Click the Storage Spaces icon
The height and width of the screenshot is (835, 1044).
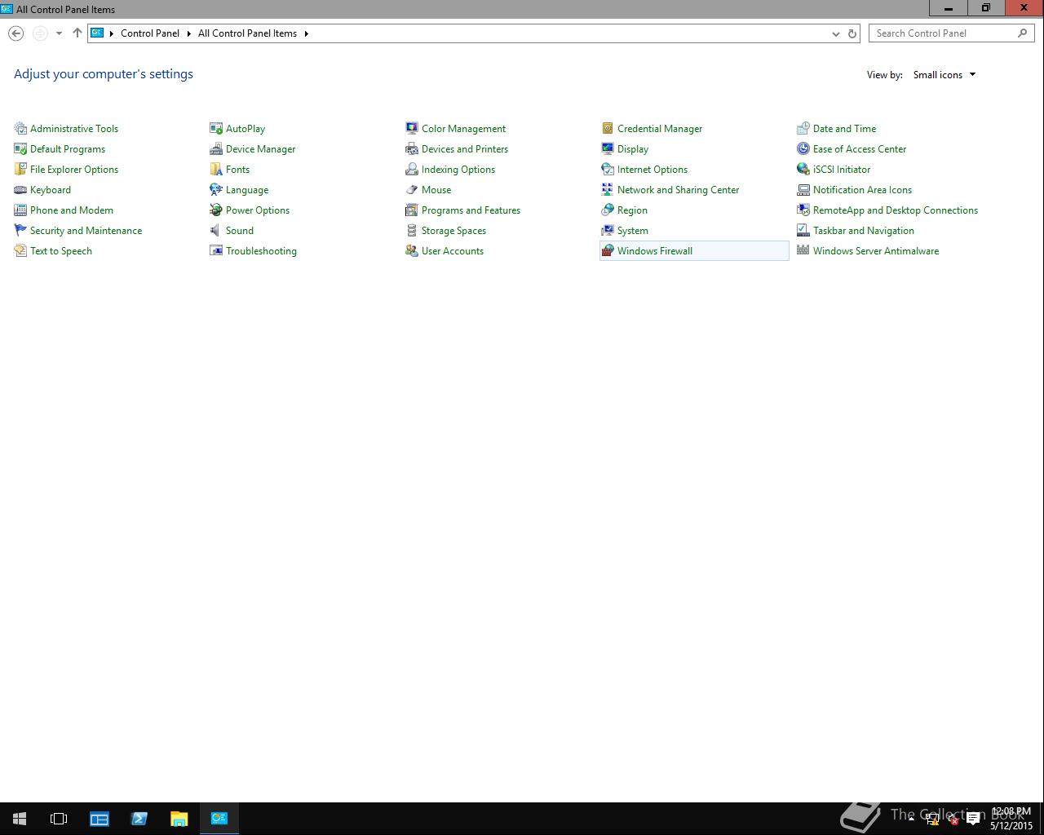(x=412, y=230)
